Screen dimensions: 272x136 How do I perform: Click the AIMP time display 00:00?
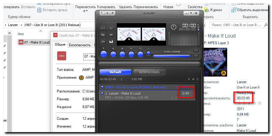tap(189, 26)
